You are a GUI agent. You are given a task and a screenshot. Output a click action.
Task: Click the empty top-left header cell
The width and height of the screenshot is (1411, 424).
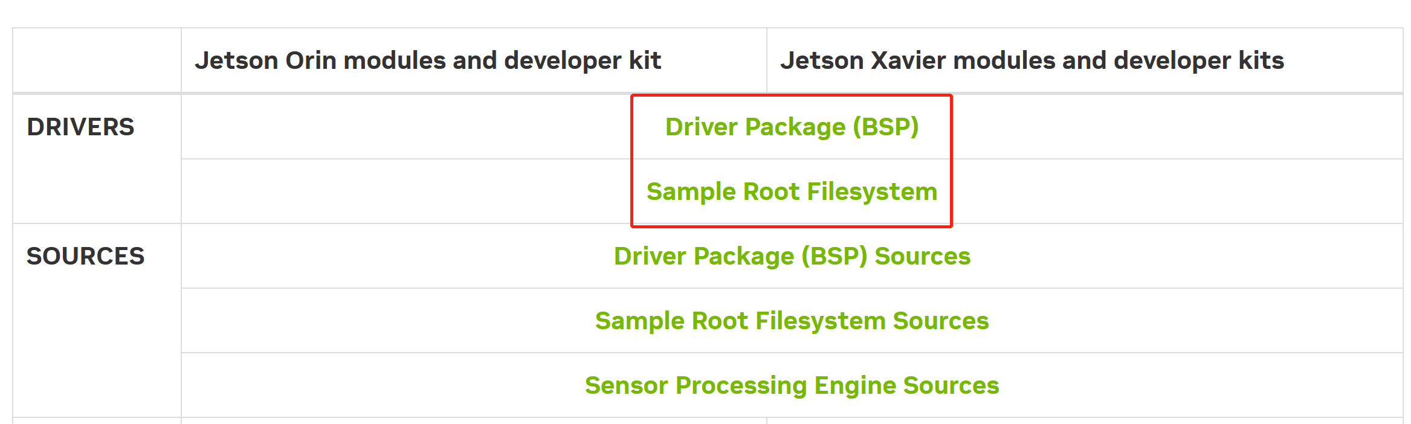(x=97, y=60)
